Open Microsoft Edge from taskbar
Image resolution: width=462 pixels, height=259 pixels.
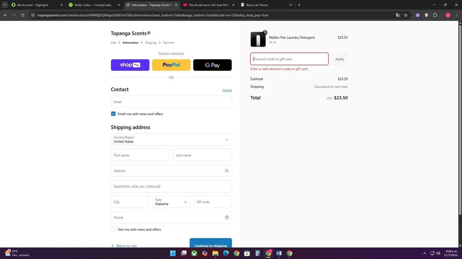tap(226, 253)
